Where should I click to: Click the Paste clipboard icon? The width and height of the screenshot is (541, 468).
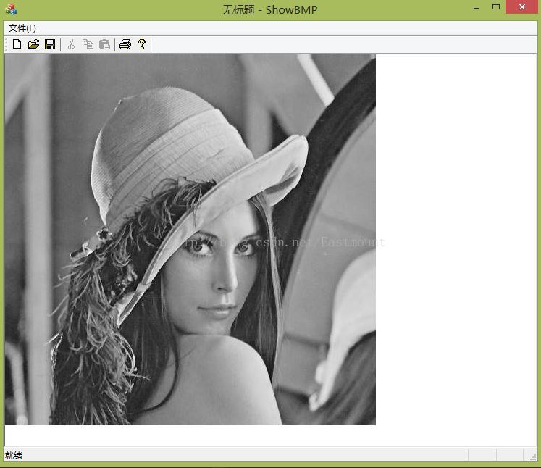(x=104, y=44)
